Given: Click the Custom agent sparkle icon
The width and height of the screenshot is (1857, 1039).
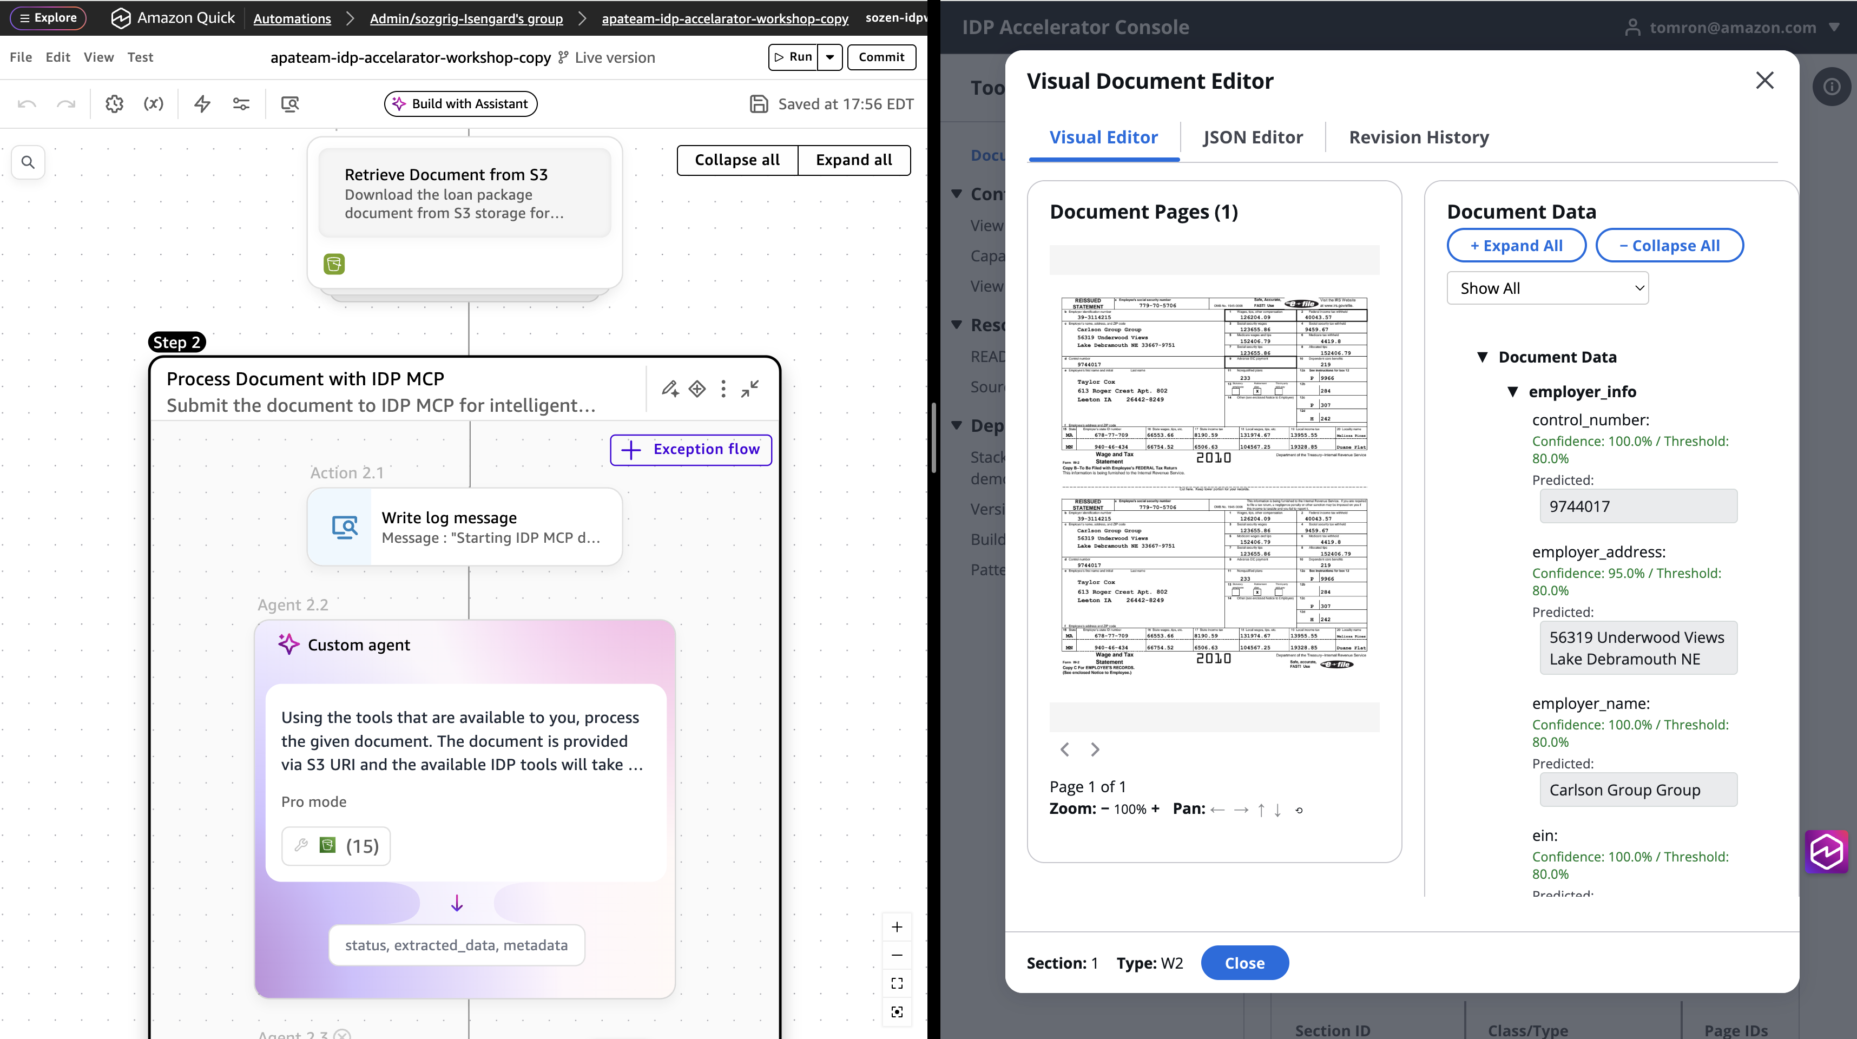Looking at the screenshot, I should pos(288,644).
